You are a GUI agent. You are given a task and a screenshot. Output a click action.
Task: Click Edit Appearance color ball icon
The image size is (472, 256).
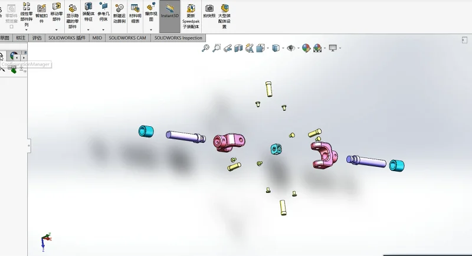click(x=306, y=48)
